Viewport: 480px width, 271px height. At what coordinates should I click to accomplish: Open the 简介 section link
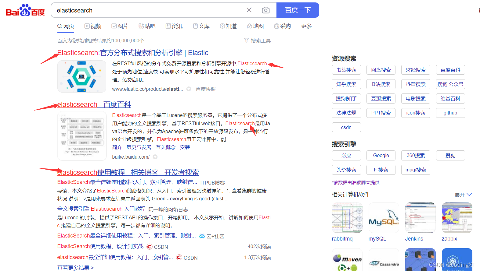[117, 147]
